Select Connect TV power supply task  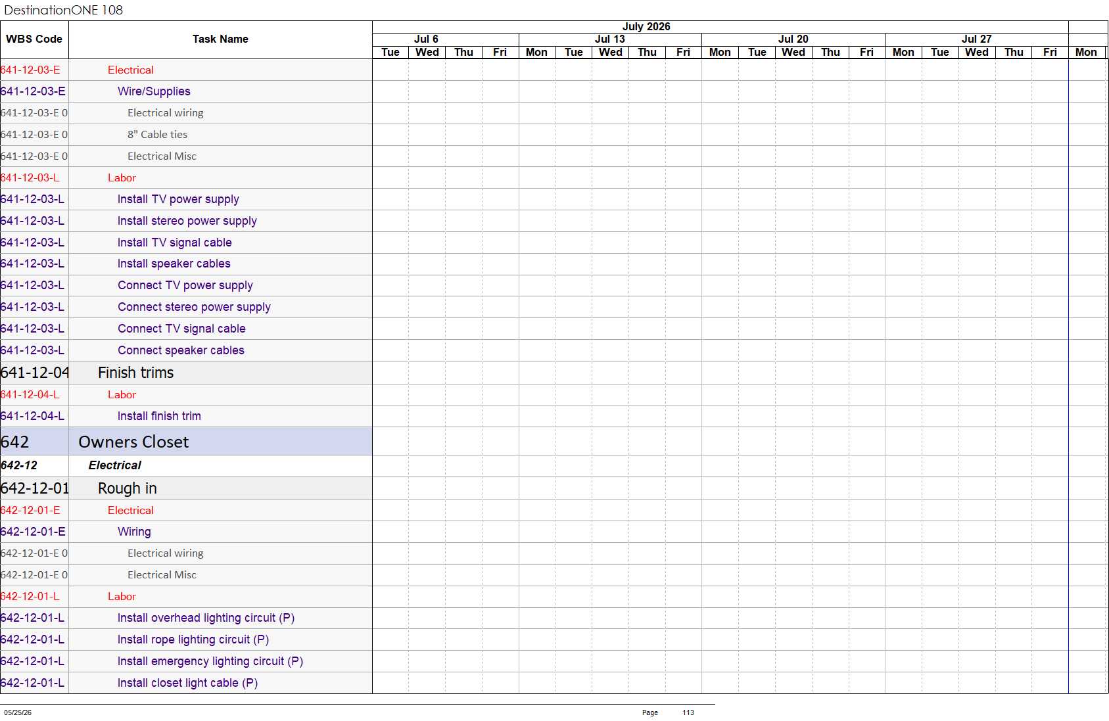(186, 285)
